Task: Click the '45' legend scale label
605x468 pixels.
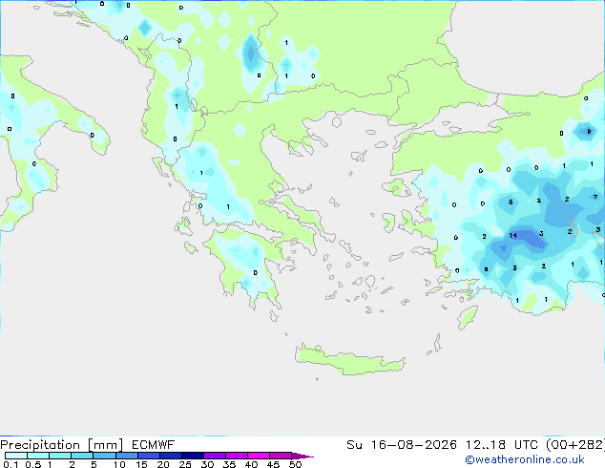Action: (x=273, y=464)
